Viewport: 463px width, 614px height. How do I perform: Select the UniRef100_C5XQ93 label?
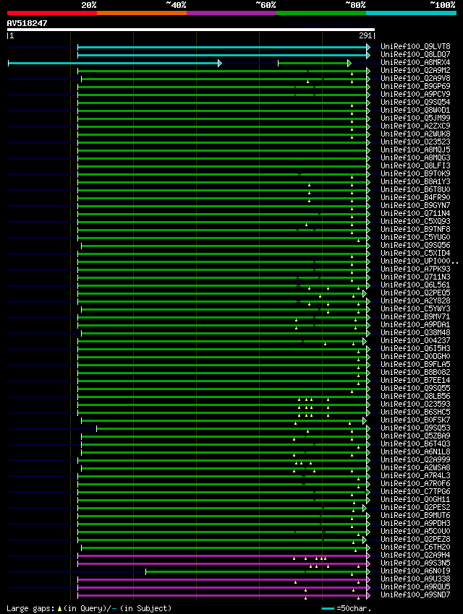415,221
